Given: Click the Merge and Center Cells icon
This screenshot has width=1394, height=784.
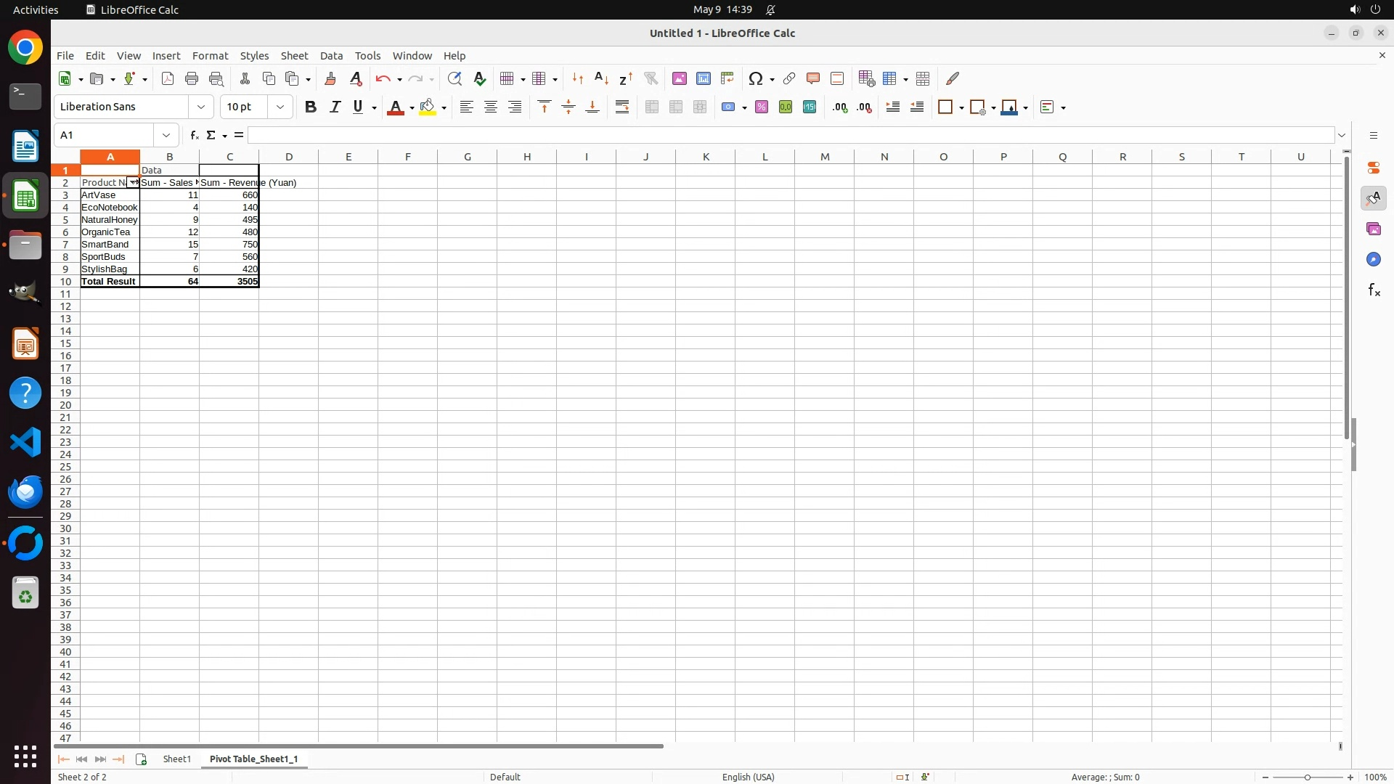Looking at the screenshot, I should [x=651, y=107].
